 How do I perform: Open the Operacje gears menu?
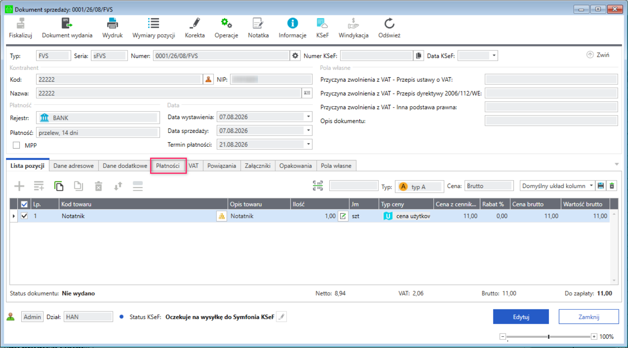(226, 24)
